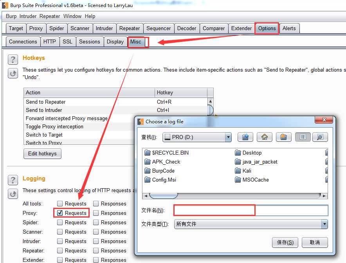This screenshot has width=346, height=263.
Task: Select Toggle Proxy interception row
Action: click(x=79, y=126)
